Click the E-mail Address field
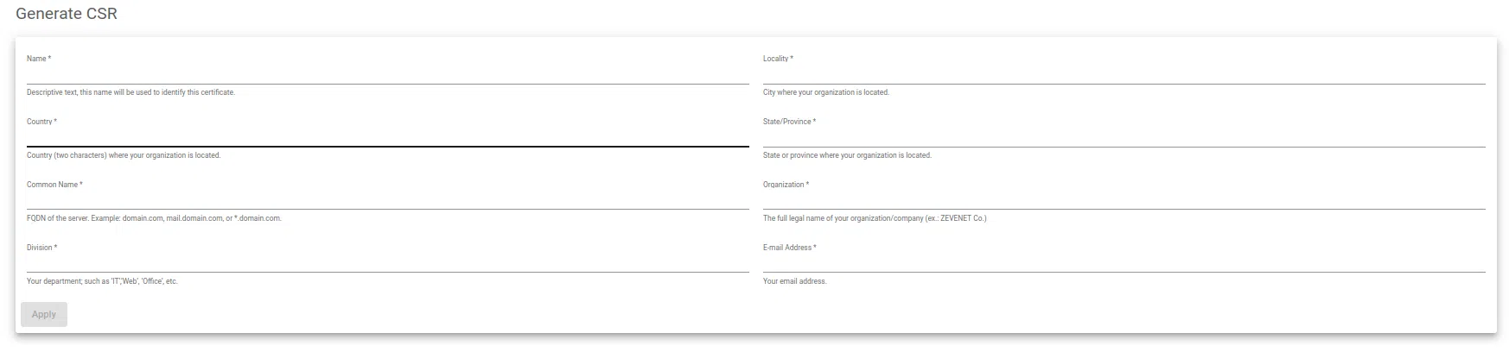1509x352 pixels. pyautogui.click(x=1124, y=264)
